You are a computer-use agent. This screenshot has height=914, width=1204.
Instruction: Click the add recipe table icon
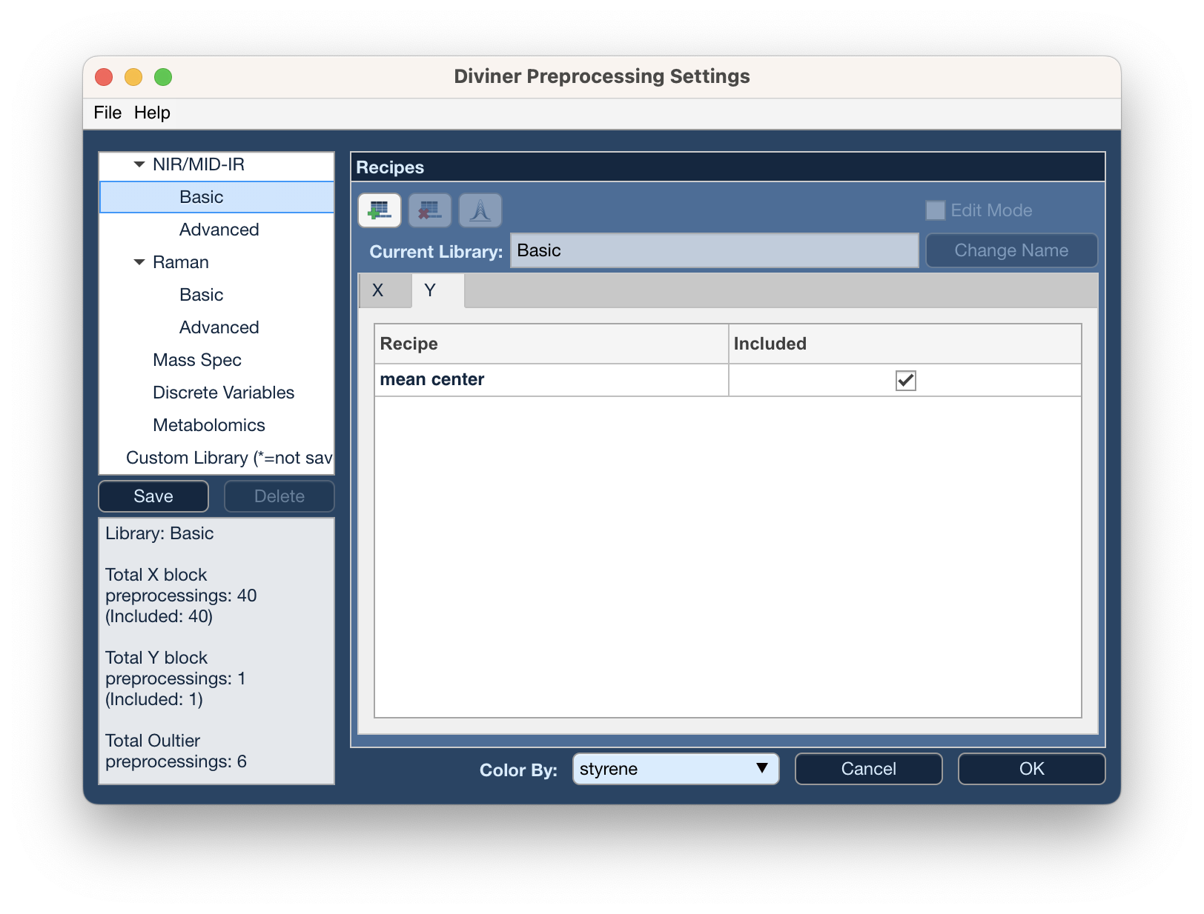[380, 210]
